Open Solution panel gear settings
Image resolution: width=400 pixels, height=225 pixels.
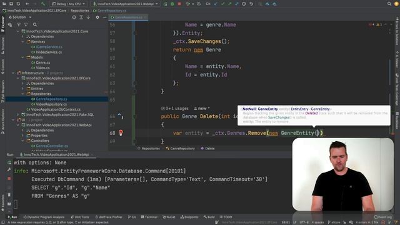(97, 17)
